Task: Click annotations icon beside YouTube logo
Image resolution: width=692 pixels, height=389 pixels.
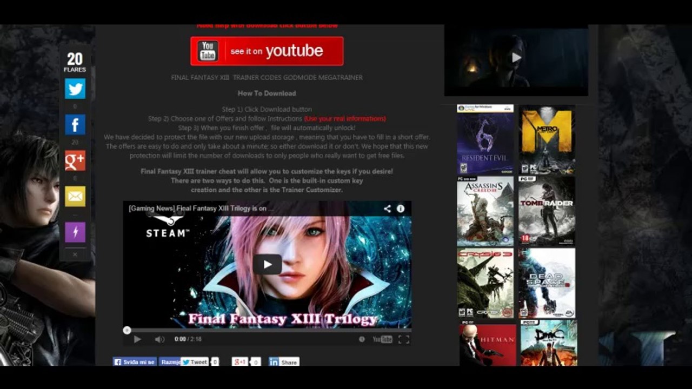Action: (362, 339)
